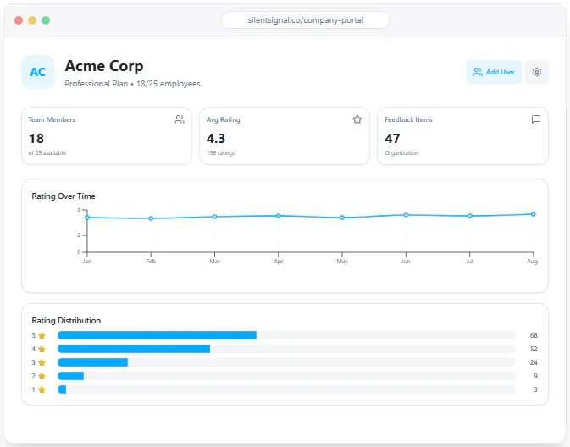570x447 pixels.
Task: Select the May data point on chart
Action: pyautogui.click(x=342, y=218)
